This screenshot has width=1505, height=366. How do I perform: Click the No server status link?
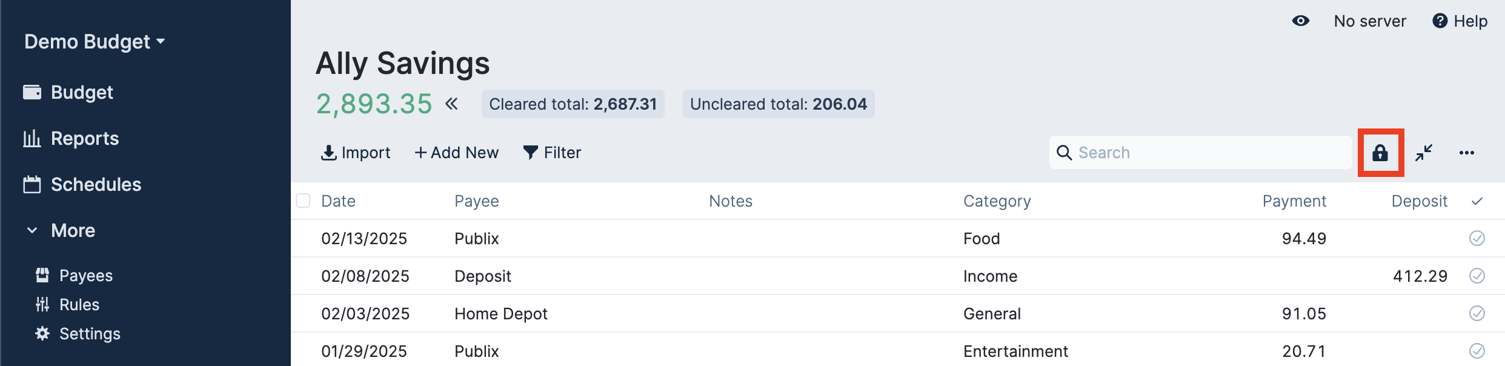click(1369, 21)
